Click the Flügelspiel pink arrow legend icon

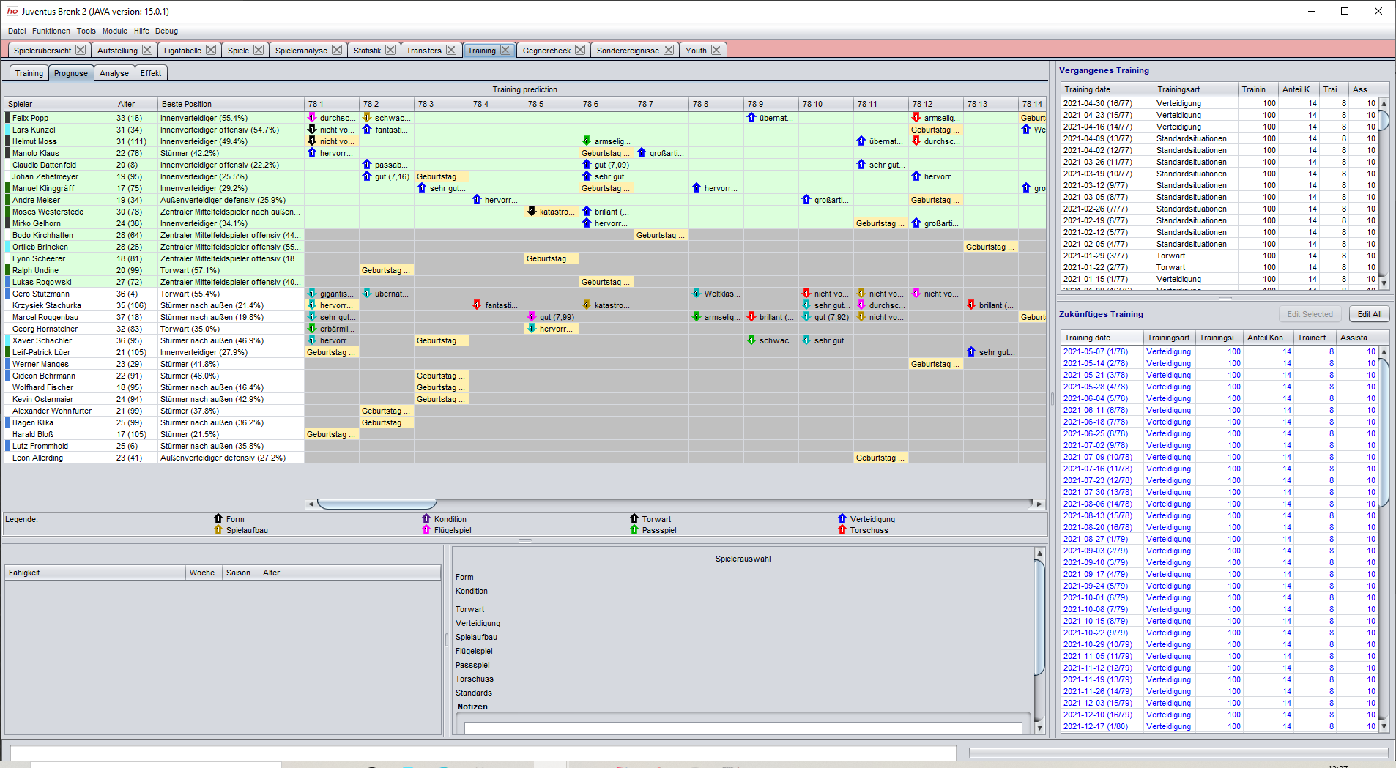coord(426,530)
